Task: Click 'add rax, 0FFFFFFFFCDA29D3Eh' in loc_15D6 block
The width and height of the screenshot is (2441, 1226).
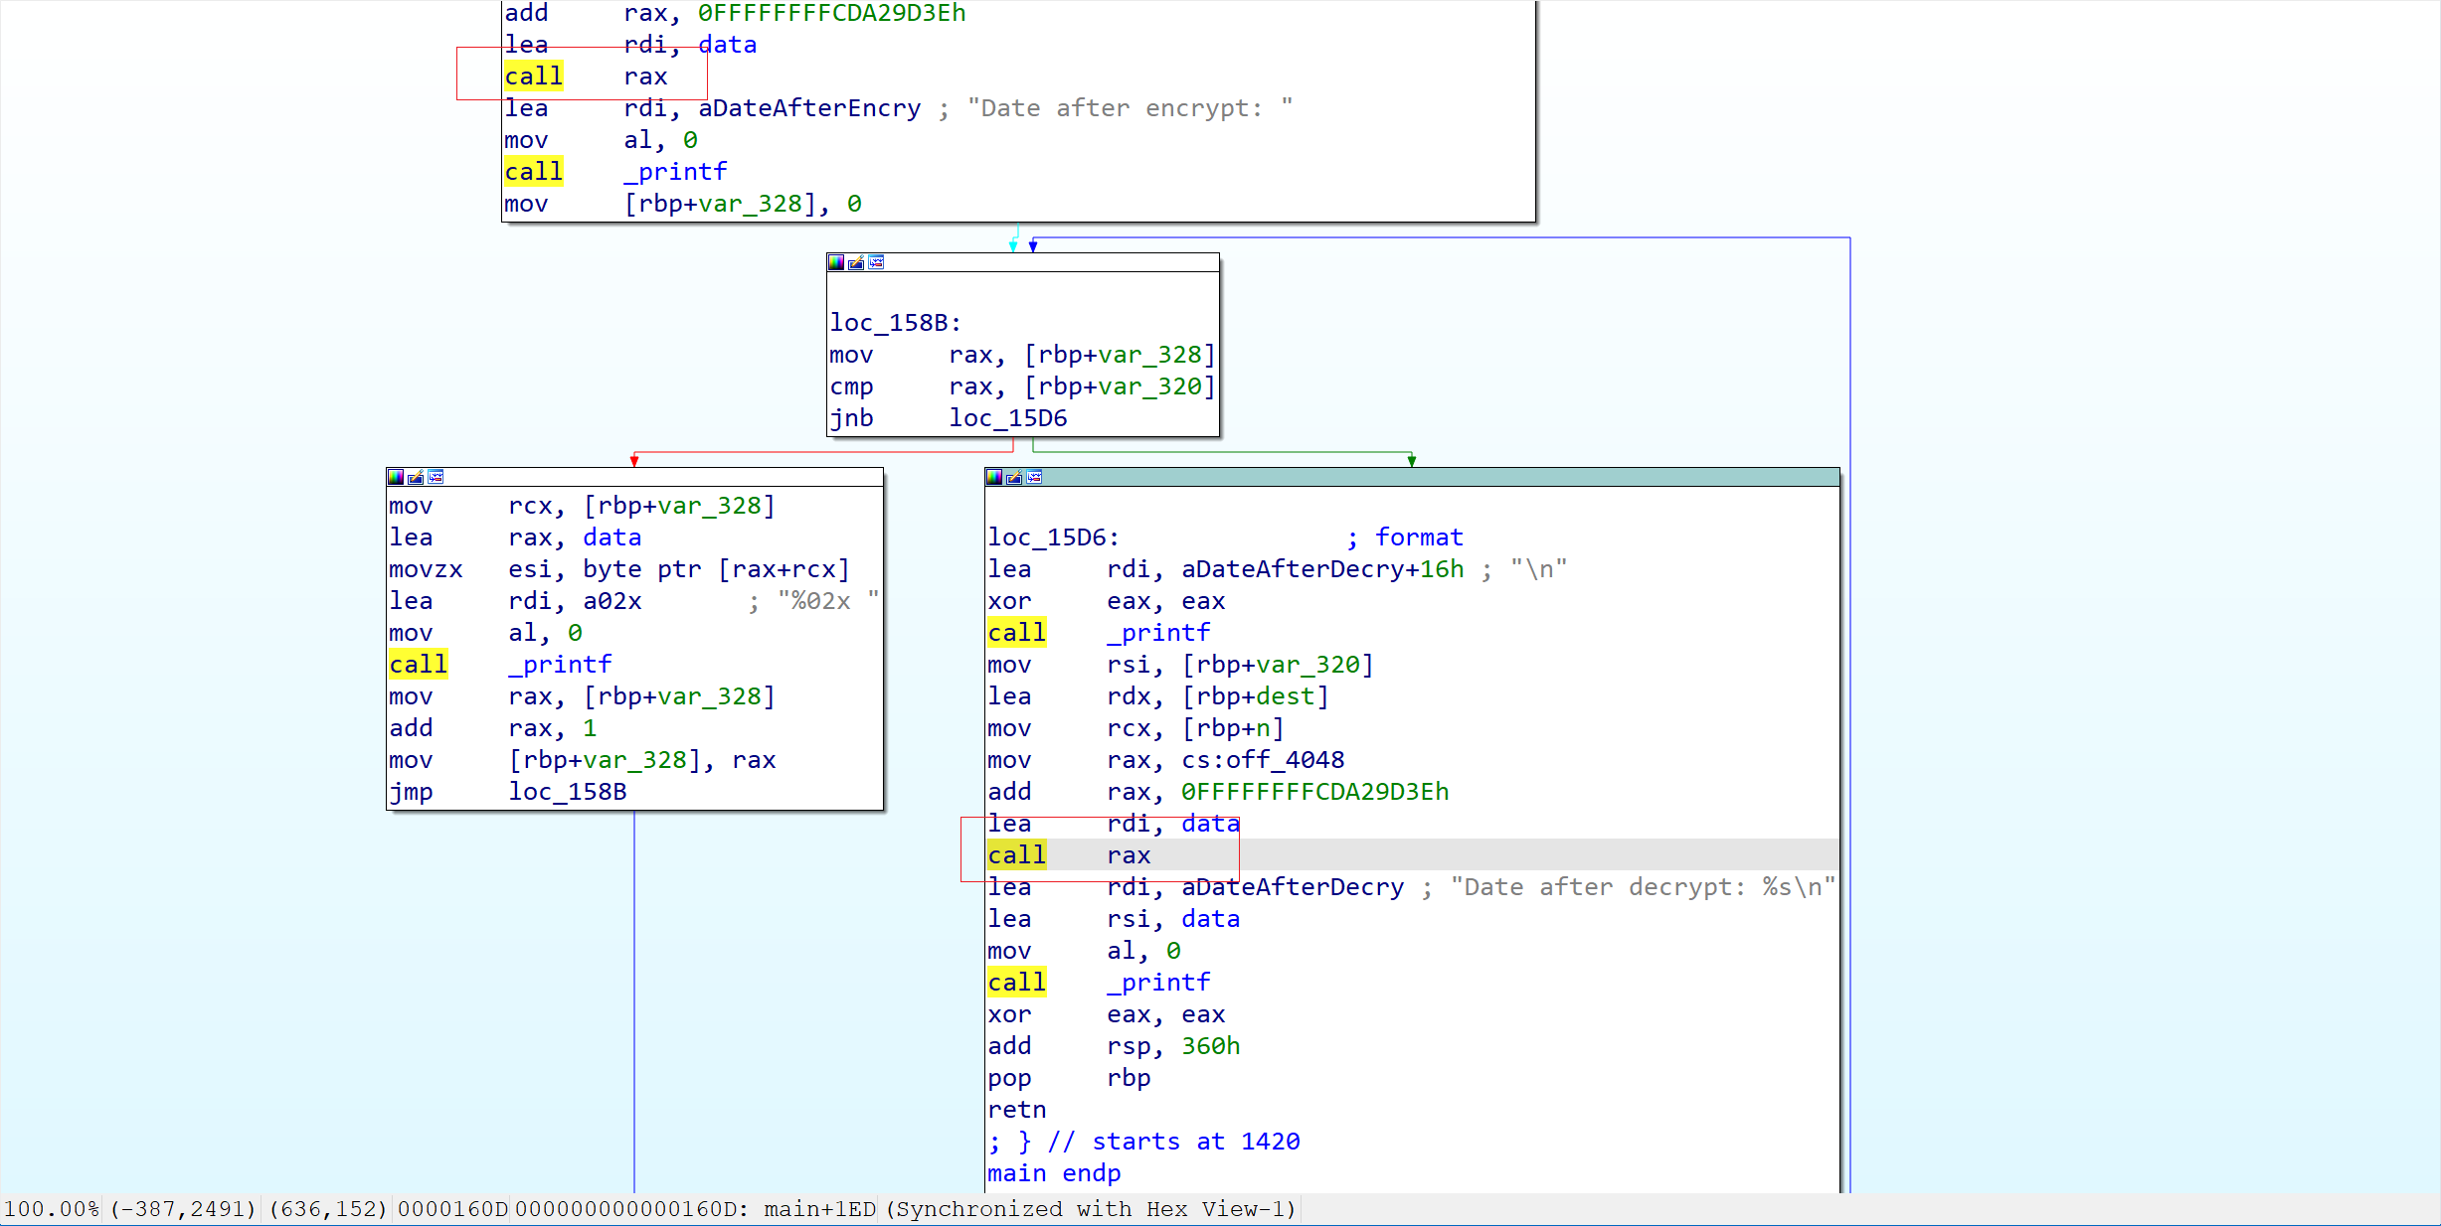Action: pos(1218,792)
